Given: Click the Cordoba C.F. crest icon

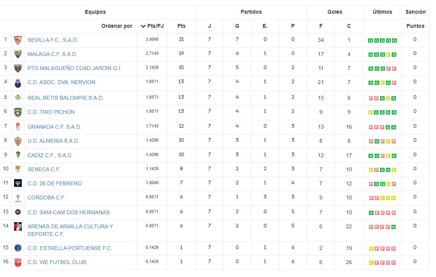Looking at the screenshot, I should [18, 198].
